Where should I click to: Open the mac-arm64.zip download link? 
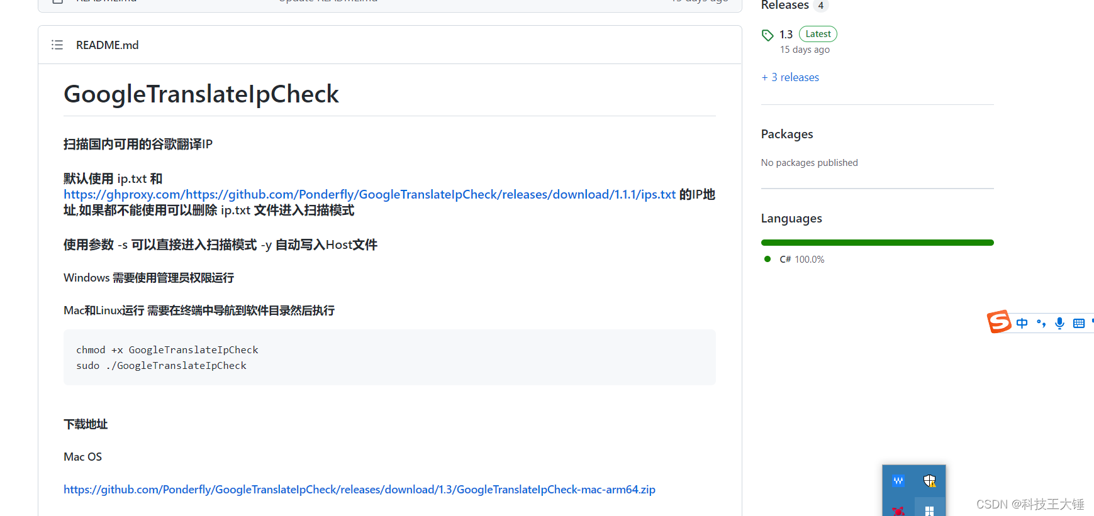click(x=359, y=490)
